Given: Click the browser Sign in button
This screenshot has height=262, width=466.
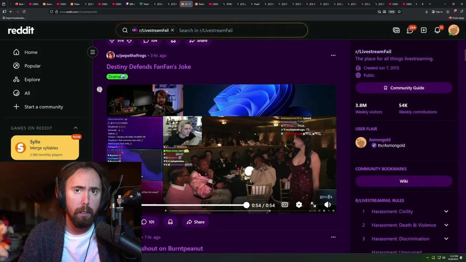Looking at the screenshot, I should 437,12.
